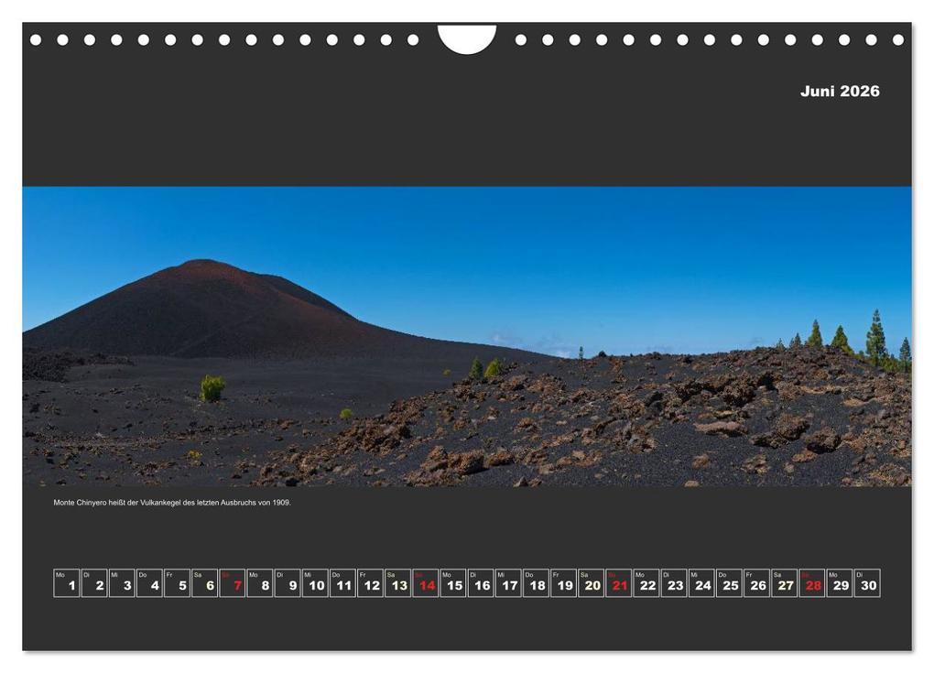Click the Mo weekday label above date 1

[60, 574]
